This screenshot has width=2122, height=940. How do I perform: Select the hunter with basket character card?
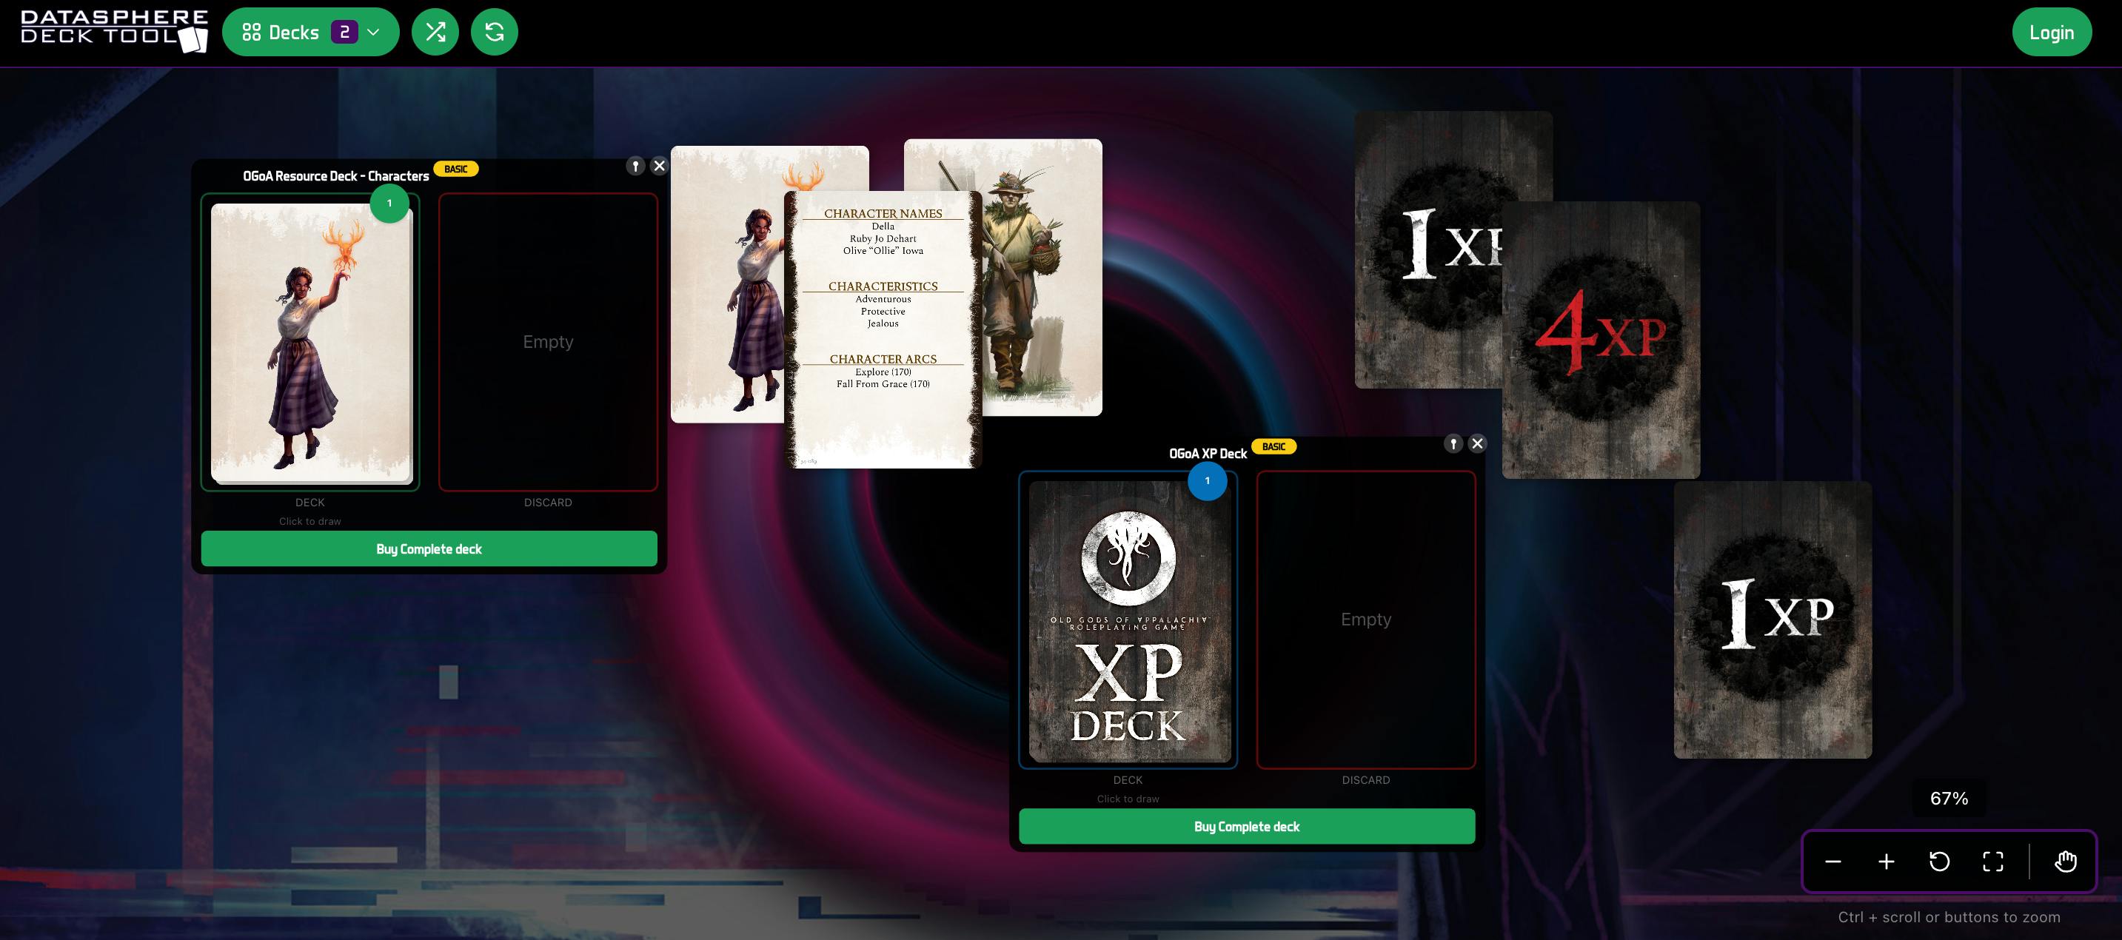tap(1042, 277)
